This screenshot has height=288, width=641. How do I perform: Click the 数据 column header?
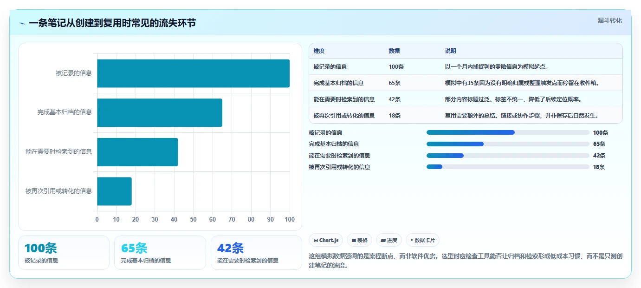[x=394, y=51]
